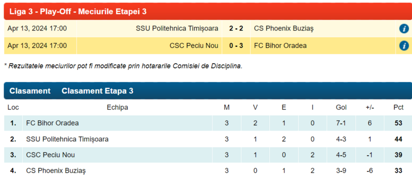Image resolution: width=412 pixels, height=181 pixels.
Task: Click the first match date Apr 13, 2024
Action: (x=37, y=28)
